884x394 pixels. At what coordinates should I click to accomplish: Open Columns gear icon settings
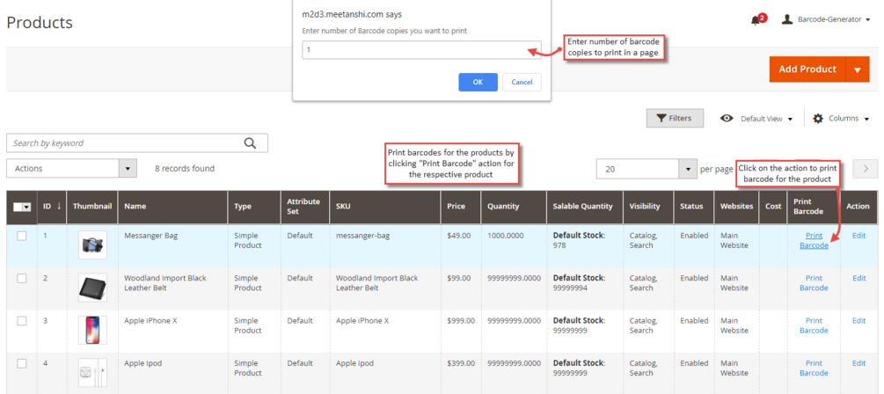[x=818, y=119]
